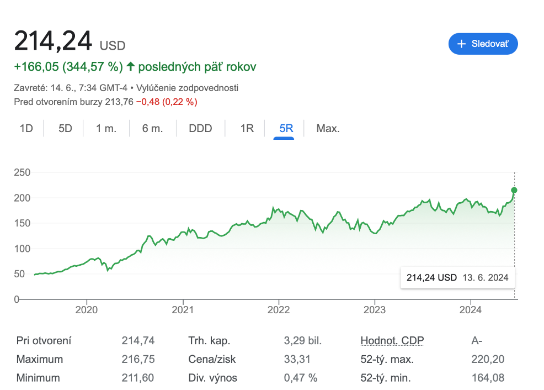Show the Max. time range

tap(328, 129)
